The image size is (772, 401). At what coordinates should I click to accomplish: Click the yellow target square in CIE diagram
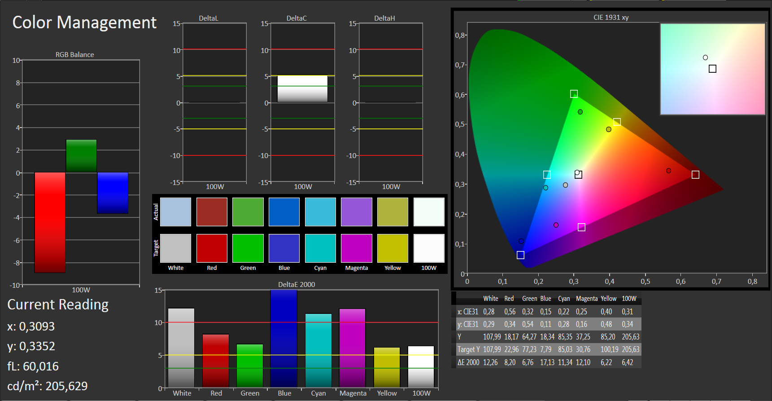[617, 122]
